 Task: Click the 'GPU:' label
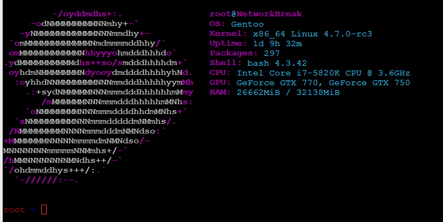pyautogui.click(x=220, y=83)
